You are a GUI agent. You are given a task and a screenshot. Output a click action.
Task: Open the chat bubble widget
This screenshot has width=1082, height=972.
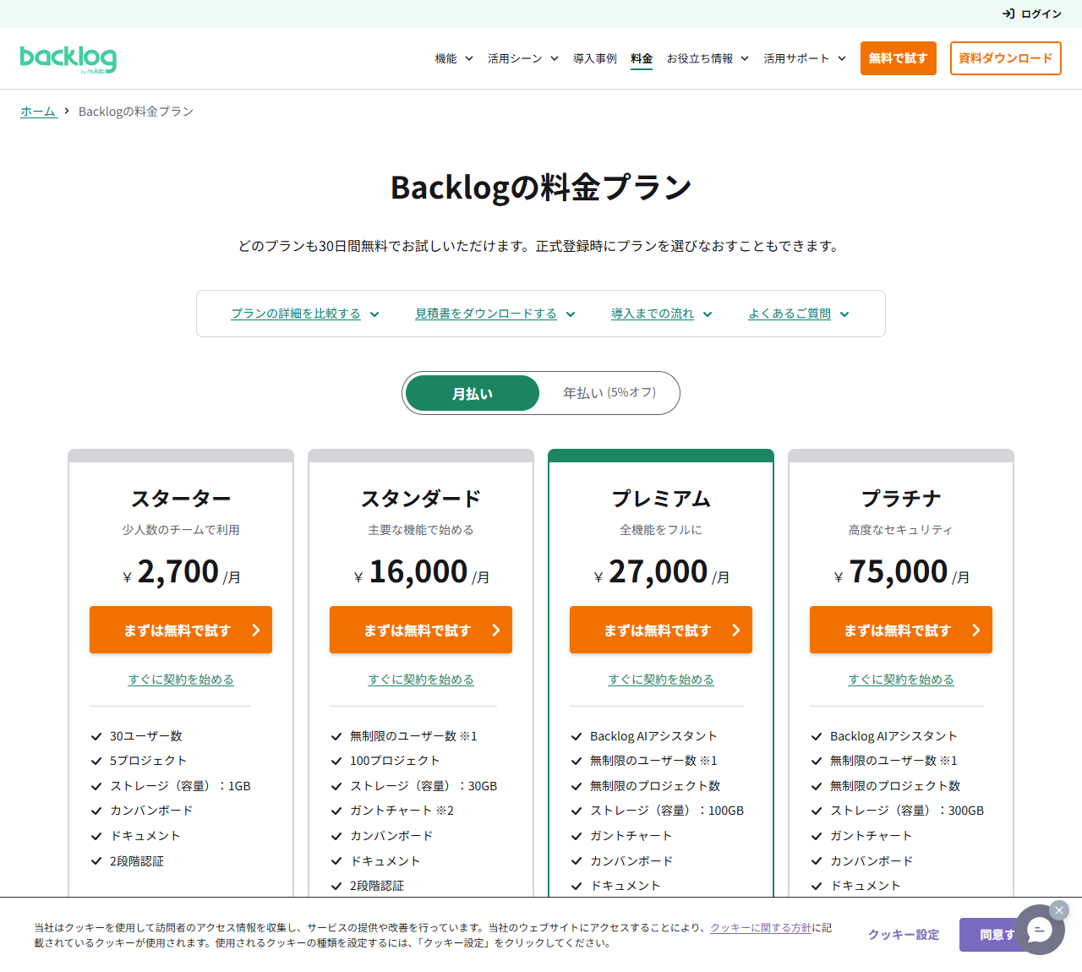click(1040, 930)
